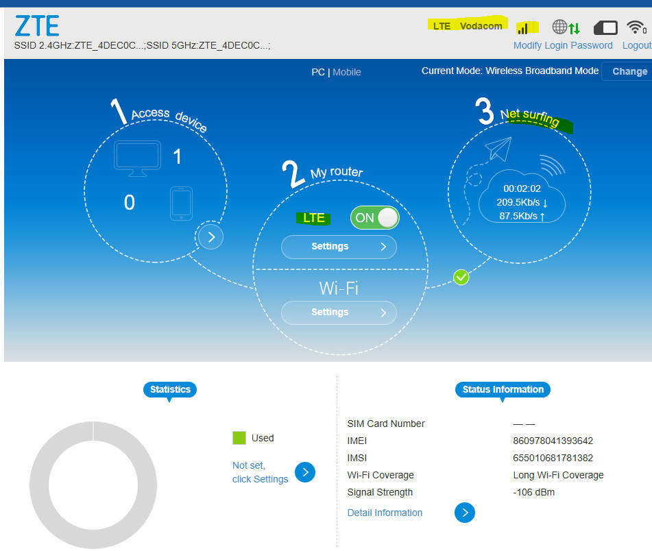
Task: Click the computer icon in Access device
Action: [136, 156]
